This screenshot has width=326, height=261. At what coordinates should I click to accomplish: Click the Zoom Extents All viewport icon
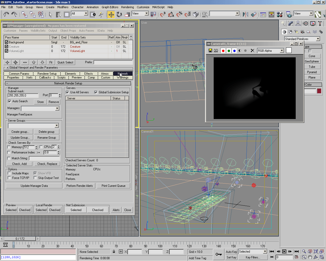coord(322,252)
